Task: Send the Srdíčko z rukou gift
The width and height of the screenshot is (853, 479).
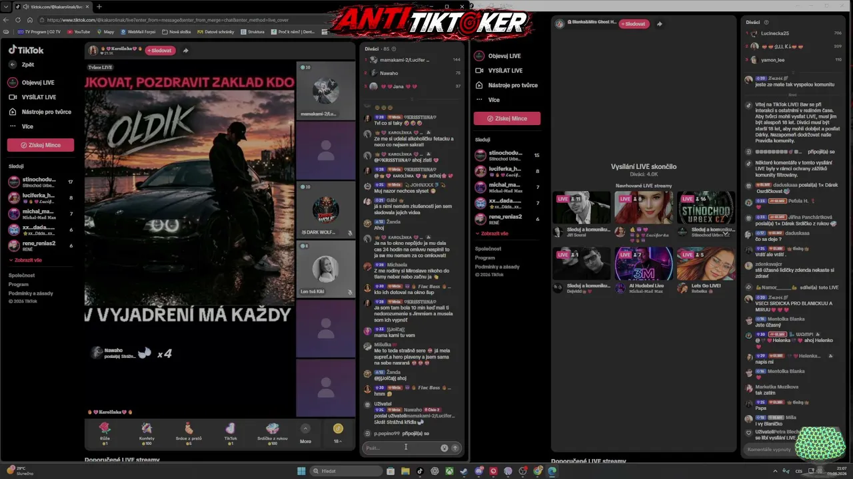Action: pos(272,432)
